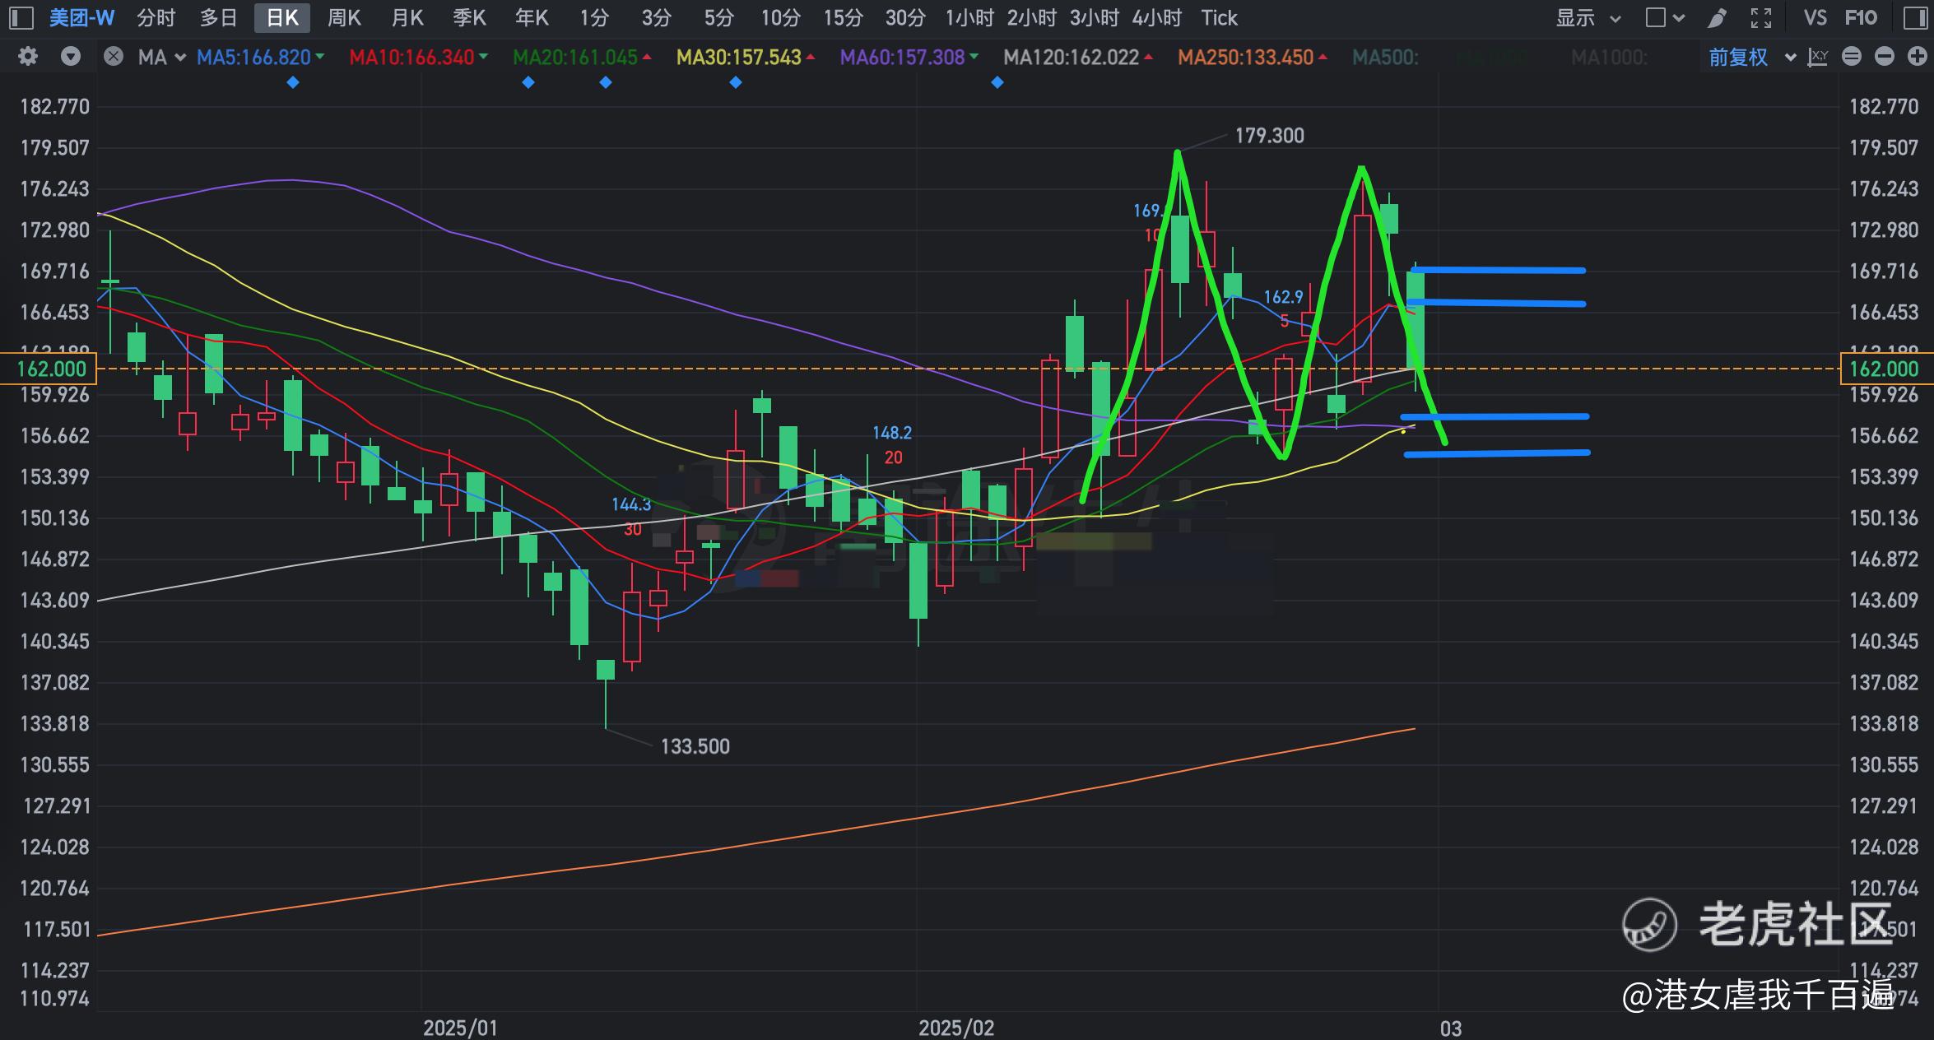Select the 30分 timeframe
Viewport: 1934px width, 1040px height.
(x=905, y=17)
